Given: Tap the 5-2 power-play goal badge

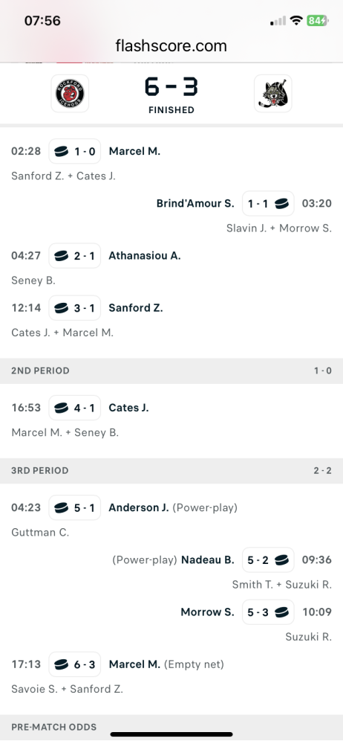Looking at the screenshot, I should (x=268, y=560).
